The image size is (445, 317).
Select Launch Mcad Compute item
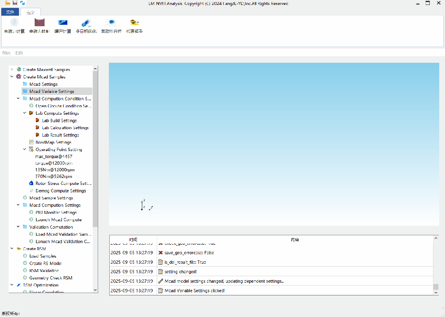pyautogui.click(x=58, y=220)
